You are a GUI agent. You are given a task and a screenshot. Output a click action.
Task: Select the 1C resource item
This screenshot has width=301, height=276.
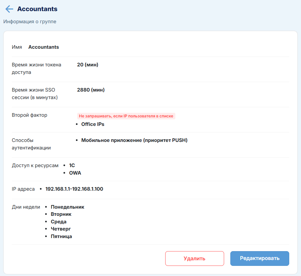pyautogui.click(x=72, y=165)
